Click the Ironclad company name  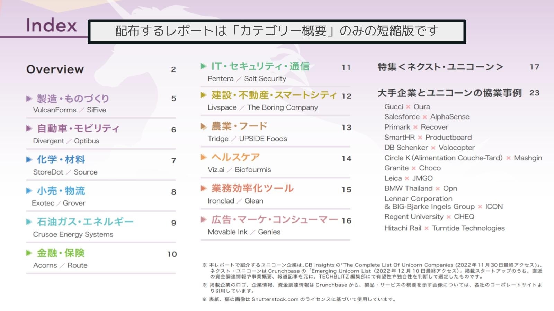(221, 201)
